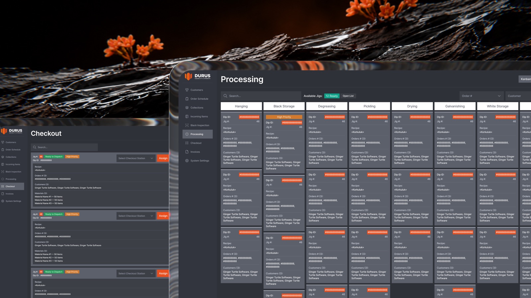Click the DURUS logo in Processing window
The width and height of the screenshot is (531, 298).
point(198,76)
